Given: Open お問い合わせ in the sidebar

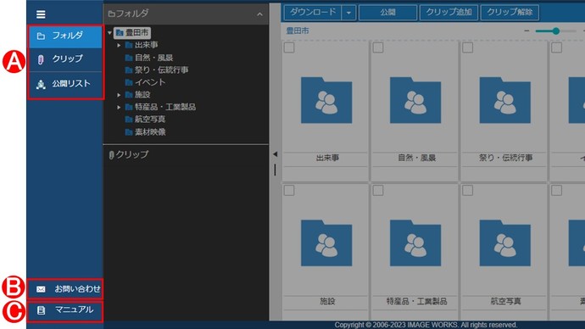Looking at the screenshot, I should (65, 288).
